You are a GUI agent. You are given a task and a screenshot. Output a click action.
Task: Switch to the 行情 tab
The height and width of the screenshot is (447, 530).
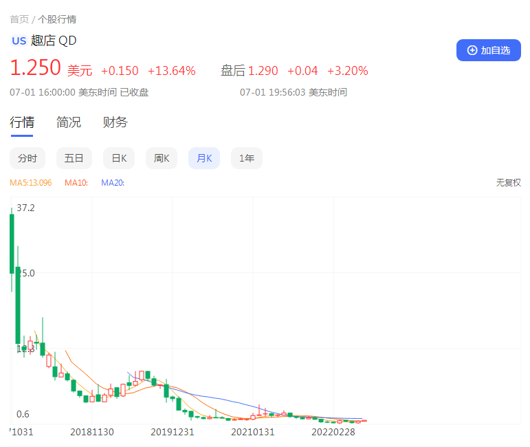(22, 122)
